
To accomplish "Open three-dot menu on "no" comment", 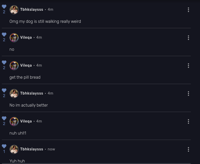I will coord(188,38).
